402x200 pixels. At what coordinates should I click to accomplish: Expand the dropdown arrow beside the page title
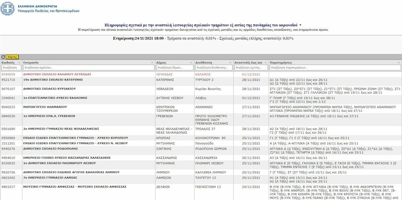[x=300, y=25]
